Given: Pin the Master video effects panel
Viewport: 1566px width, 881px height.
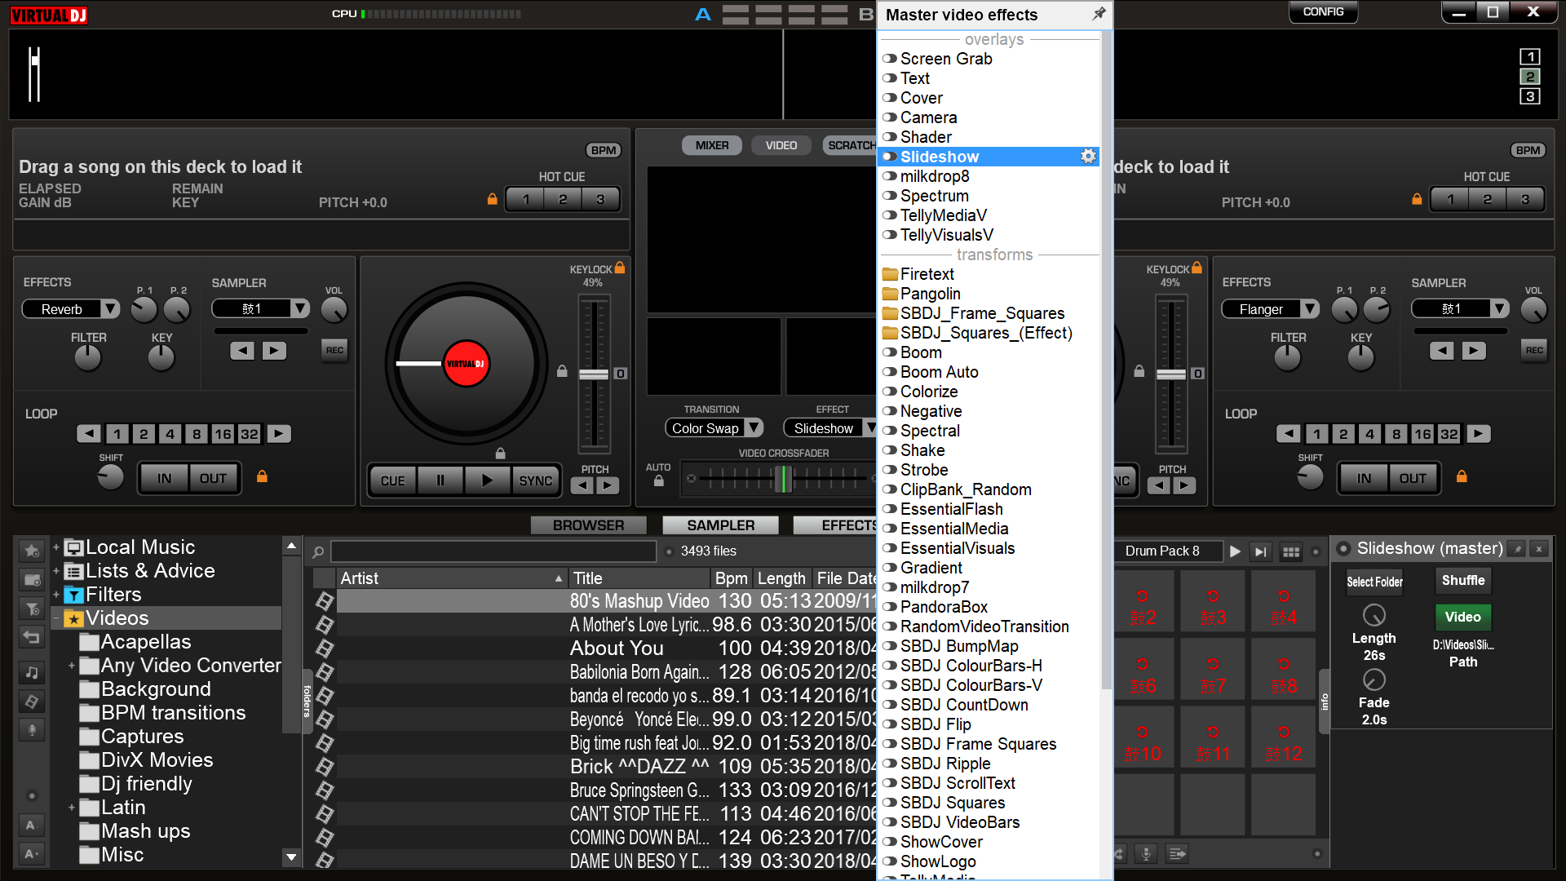Looking at the screenshot, I should [x=1099, y=13].
